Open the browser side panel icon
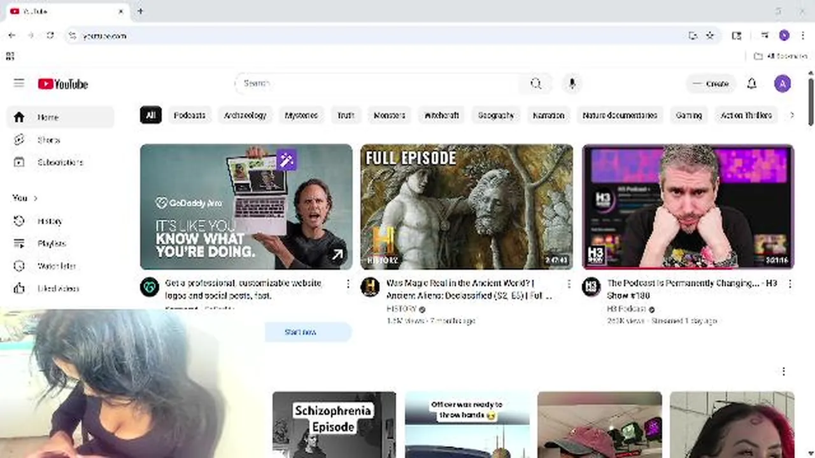This screenshot has width=815, height=458. [x=737, y=36]
